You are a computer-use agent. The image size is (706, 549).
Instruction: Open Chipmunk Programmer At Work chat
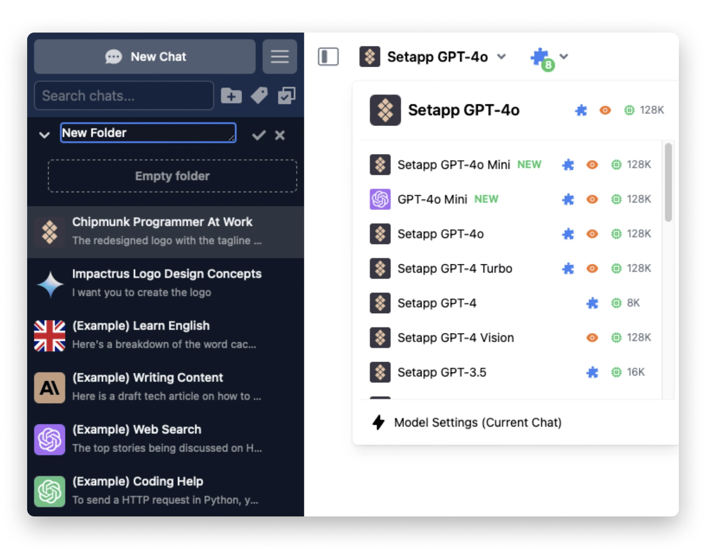166,232
